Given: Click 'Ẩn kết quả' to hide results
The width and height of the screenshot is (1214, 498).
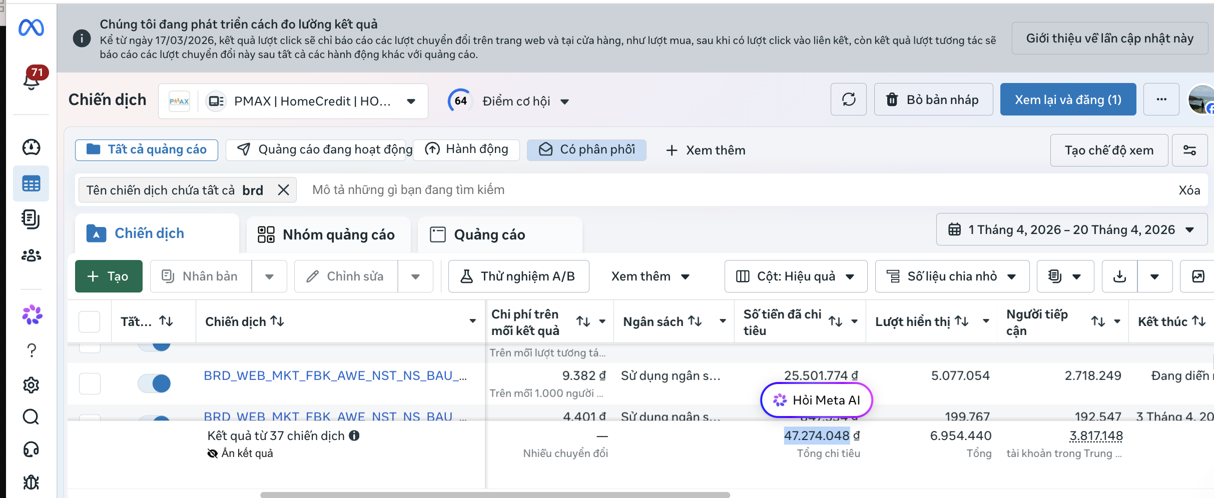Looking at the screenshot, I should (x=240, y=453).
